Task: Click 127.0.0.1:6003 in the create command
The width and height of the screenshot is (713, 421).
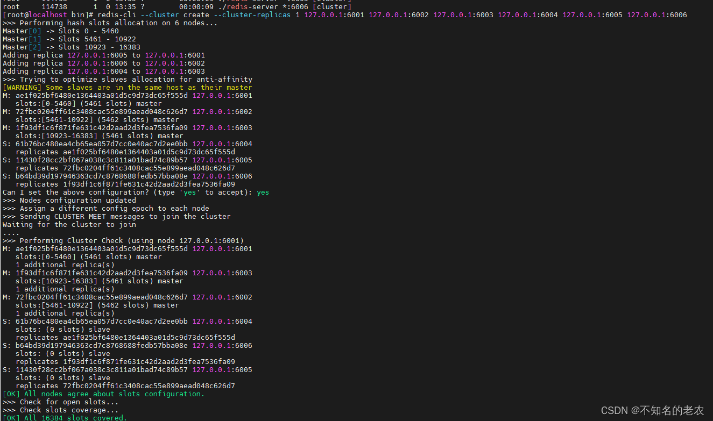Action: [463, 15]
